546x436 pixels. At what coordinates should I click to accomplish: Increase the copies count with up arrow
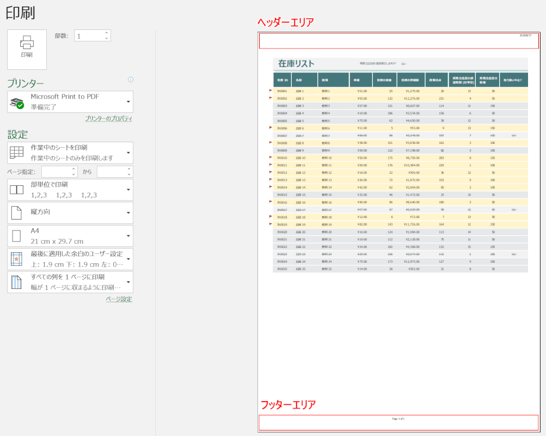pos(107,33)
